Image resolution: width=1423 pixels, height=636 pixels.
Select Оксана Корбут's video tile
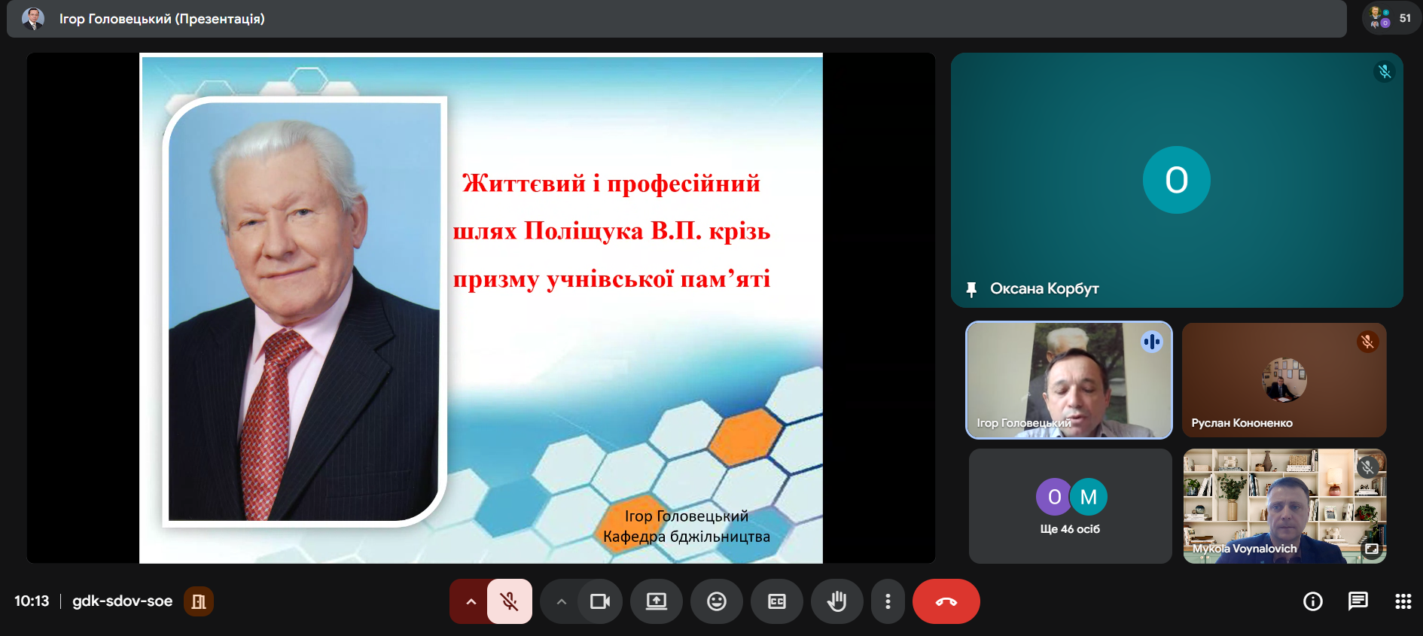pyautogui.click(x=1177, y=180)
